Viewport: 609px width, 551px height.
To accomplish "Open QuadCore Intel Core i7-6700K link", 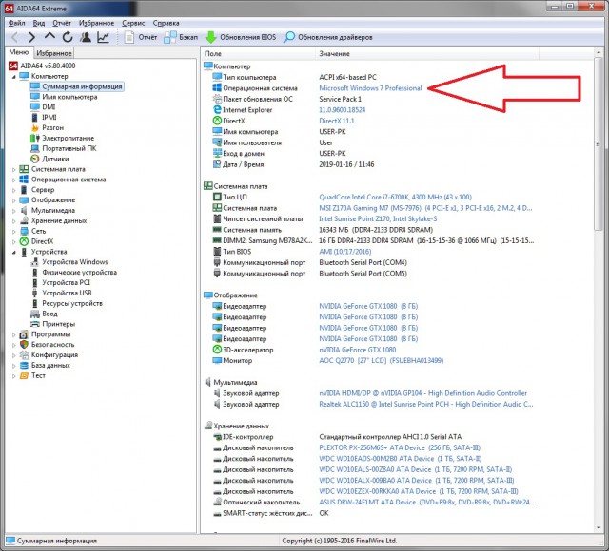I will point(395,197).
